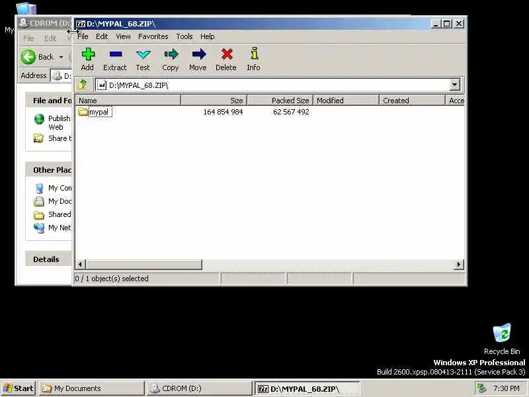
Task: Click the Details panel header in CDROM window
Action: tap(48, 259)
